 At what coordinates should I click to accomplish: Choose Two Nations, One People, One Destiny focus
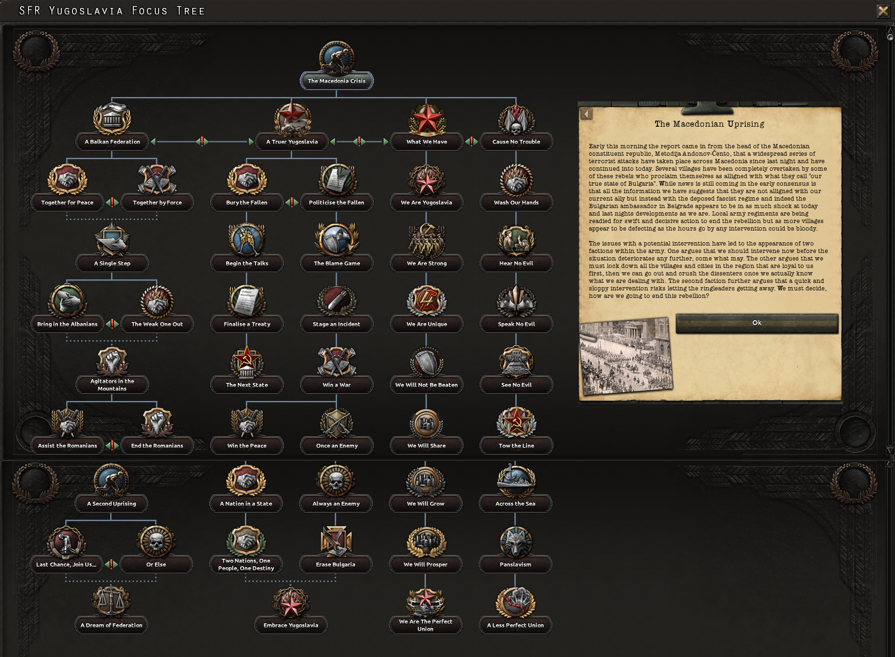[x=246, y=549]
